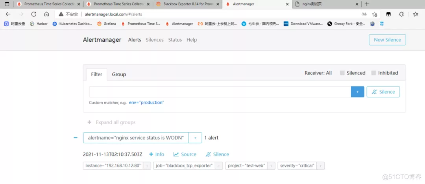Click the not-secure warning icon
Image resolution: width=425 pixels, height=184 pixels.
[x=61, y=14]
